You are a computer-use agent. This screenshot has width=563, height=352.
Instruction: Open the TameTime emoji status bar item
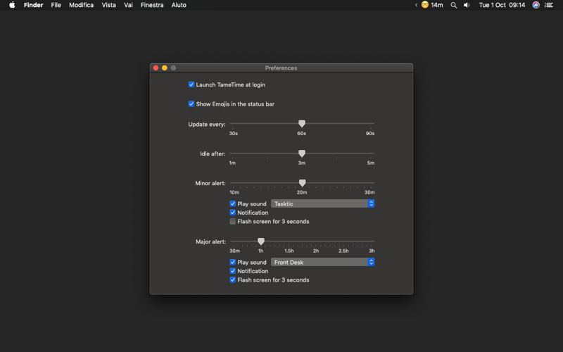(431, 5)
